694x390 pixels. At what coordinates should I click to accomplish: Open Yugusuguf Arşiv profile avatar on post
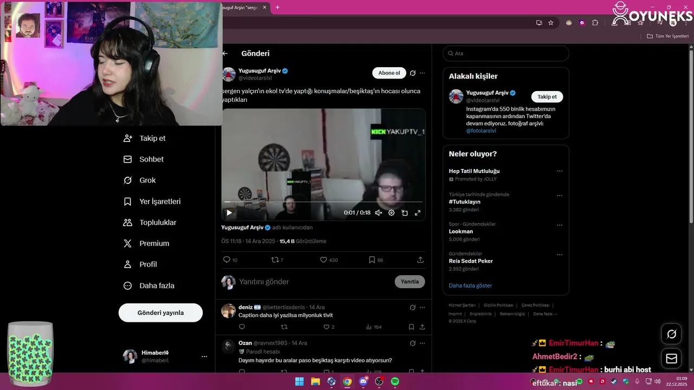pos(228,75)
